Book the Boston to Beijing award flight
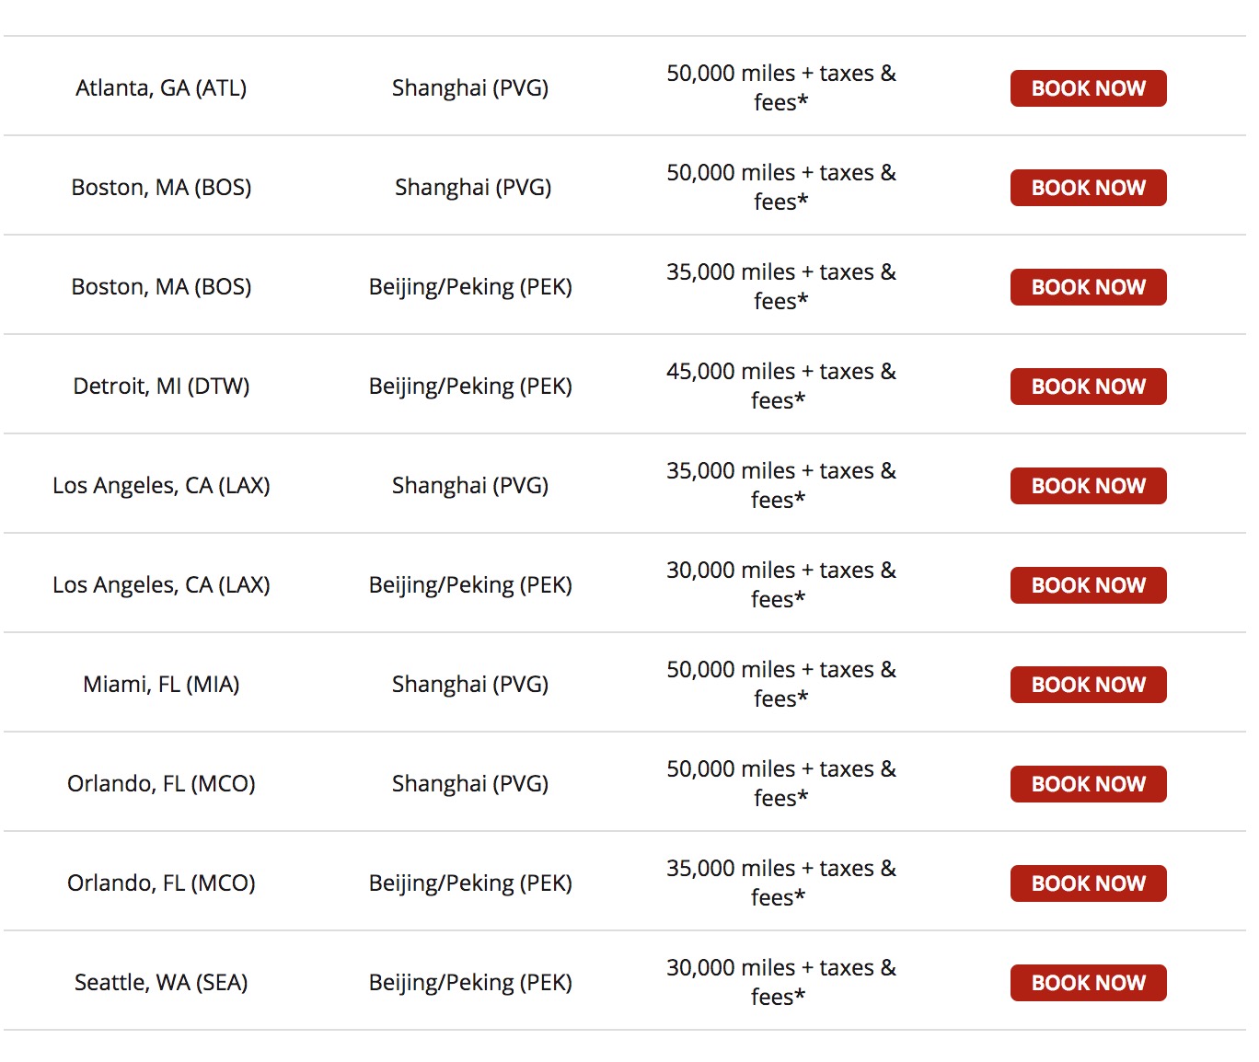Viewport: 1259px width, 1062px height. click(1088, 287)
